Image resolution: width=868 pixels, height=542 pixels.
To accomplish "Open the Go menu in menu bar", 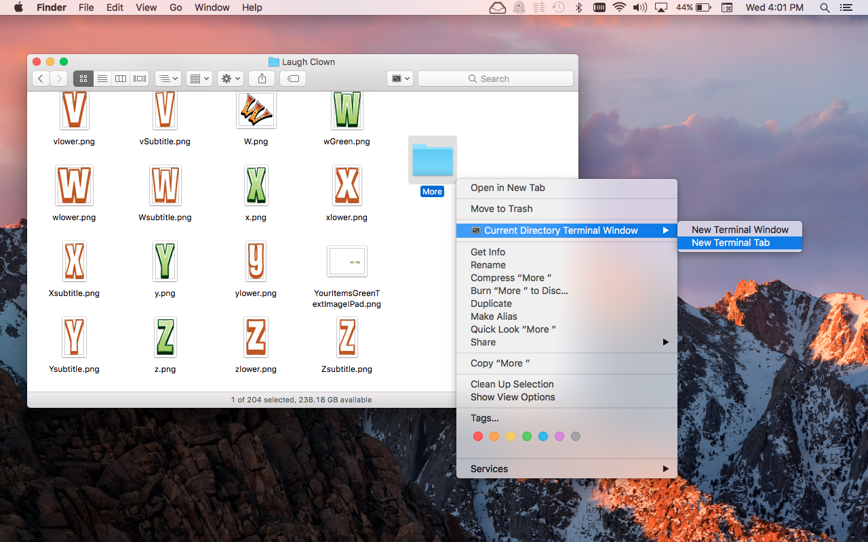I will [x=176, y=7].
